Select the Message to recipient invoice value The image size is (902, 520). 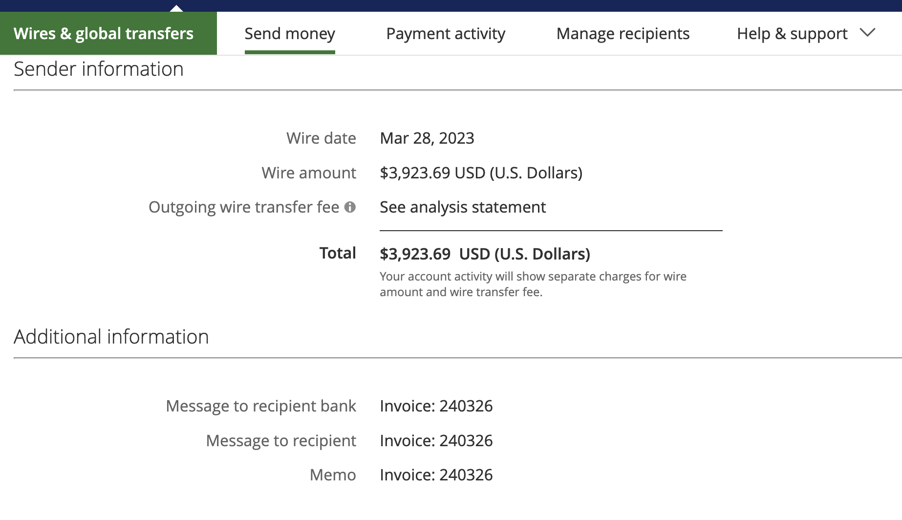tap(436, 441)
